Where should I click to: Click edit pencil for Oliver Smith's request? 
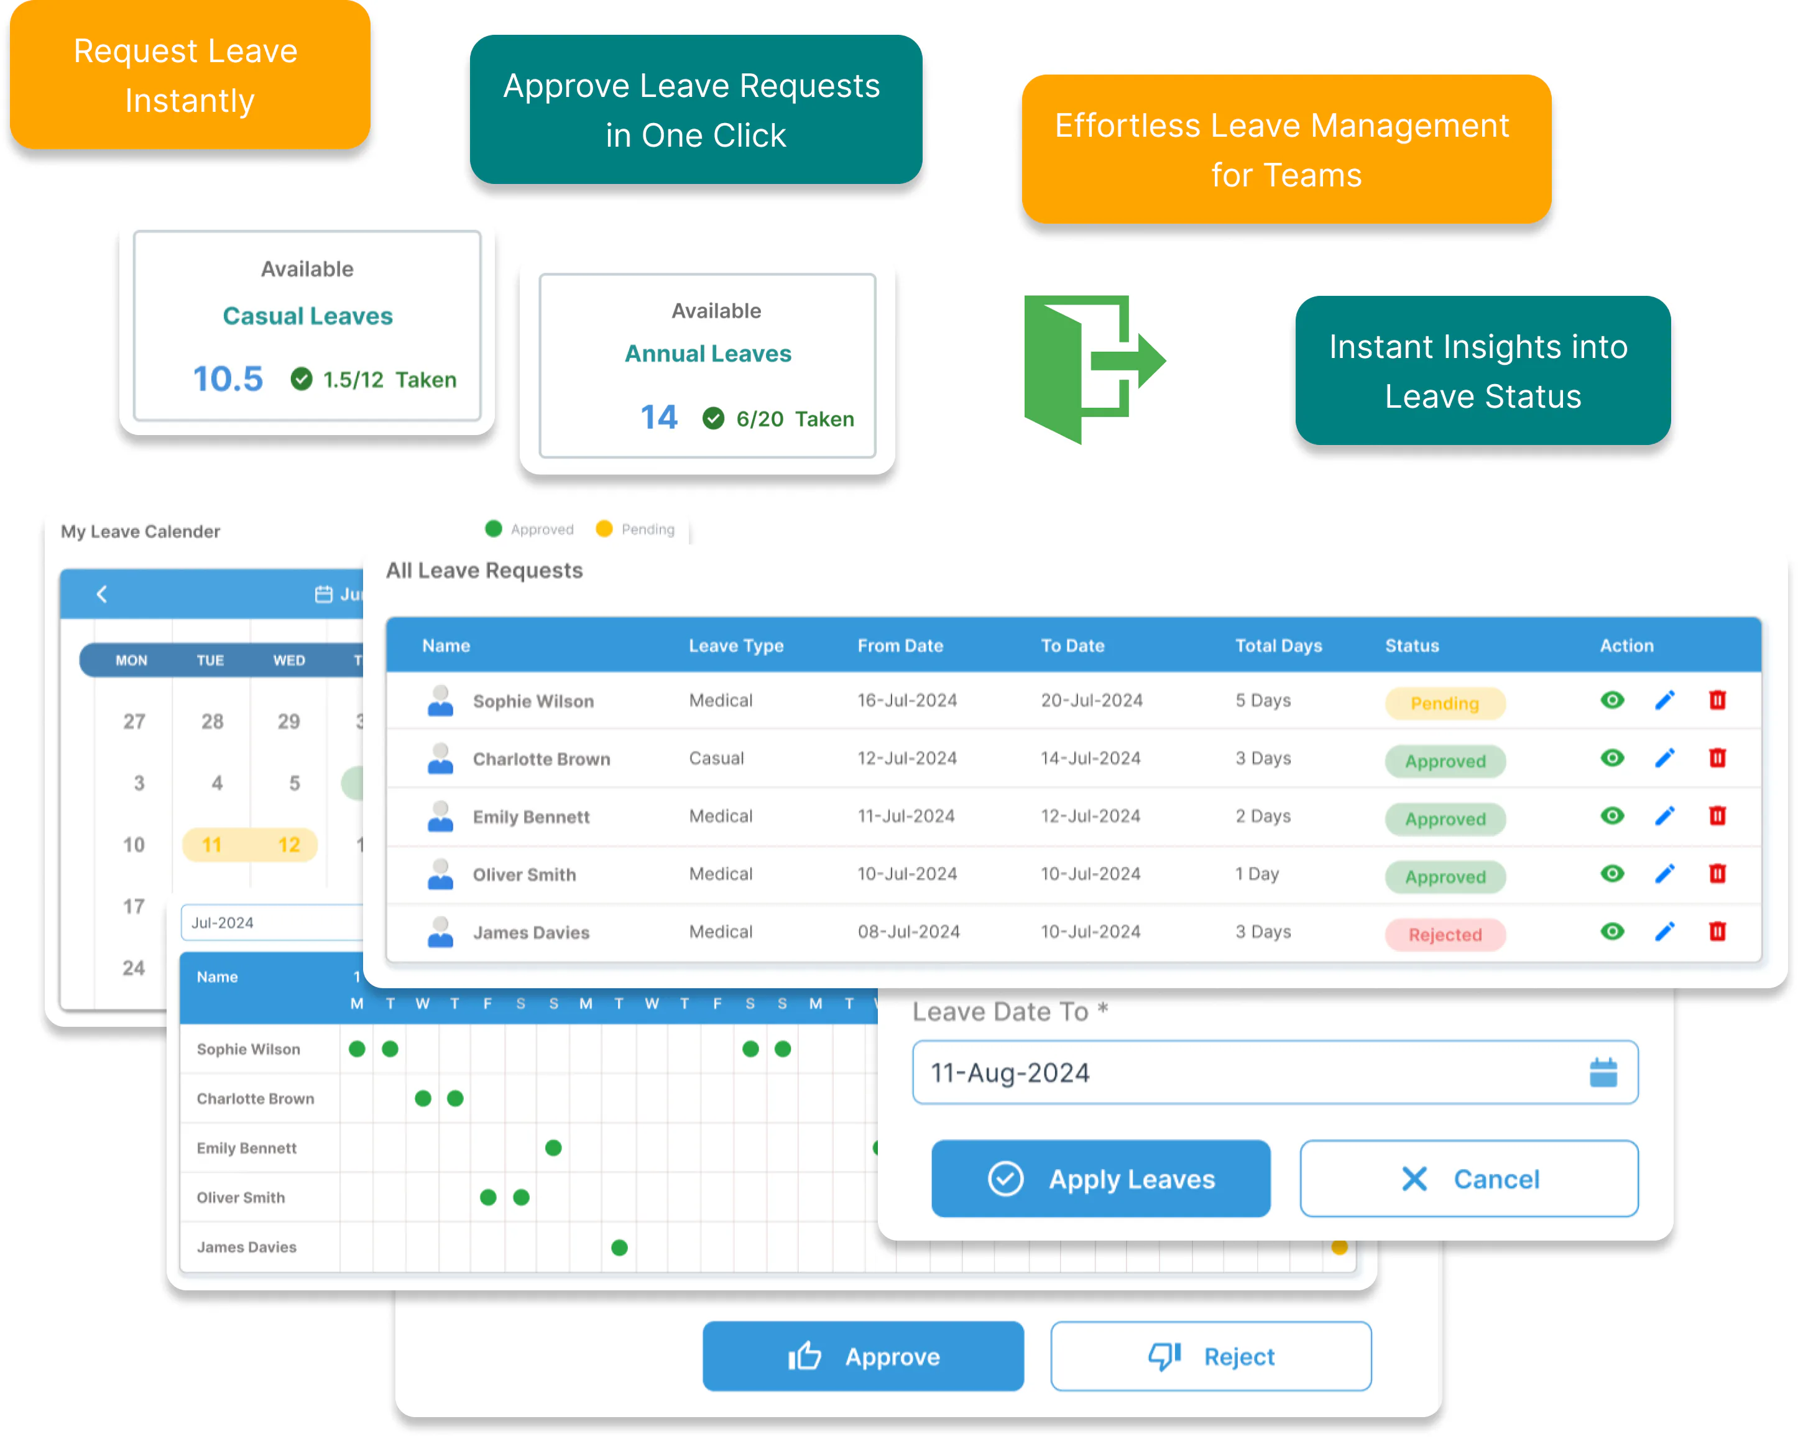1664,873
